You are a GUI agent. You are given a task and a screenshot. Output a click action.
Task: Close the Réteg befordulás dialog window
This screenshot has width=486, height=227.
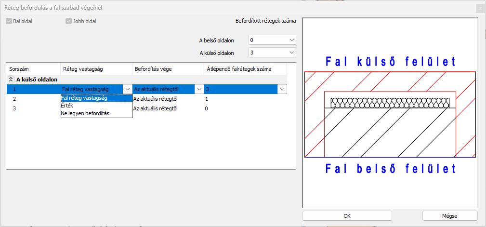tap(479, 8)
